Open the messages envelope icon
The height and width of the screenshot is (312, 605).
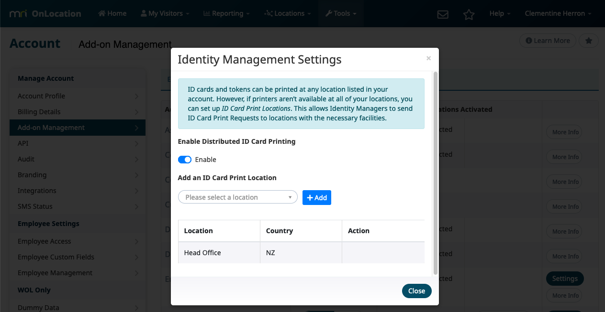[443, 14]
